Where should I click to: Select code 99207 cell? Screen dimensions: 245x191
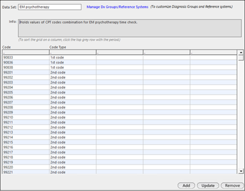pyautogui.click(x=26, y=102)
